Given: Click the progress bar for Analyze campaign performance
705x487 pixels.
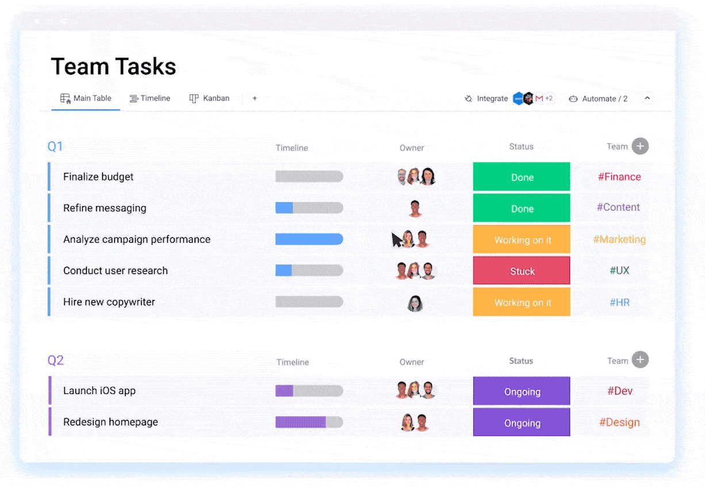Looking at the screenshot, I should coord(309,239).
